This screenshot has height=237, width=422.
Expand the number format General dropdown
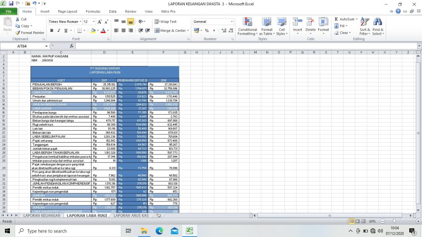coord(232,21)
